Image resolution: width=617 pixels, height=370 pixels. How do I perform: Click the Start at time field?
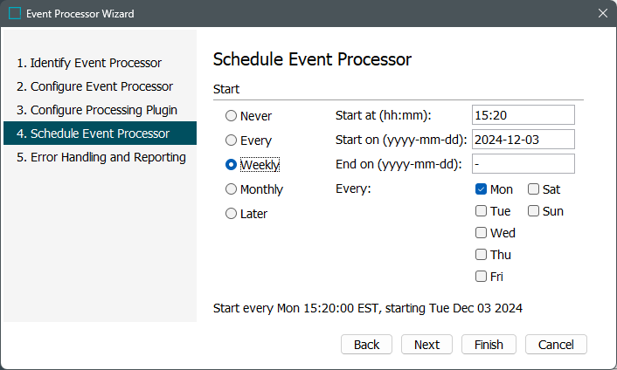[x=522, y=115]
